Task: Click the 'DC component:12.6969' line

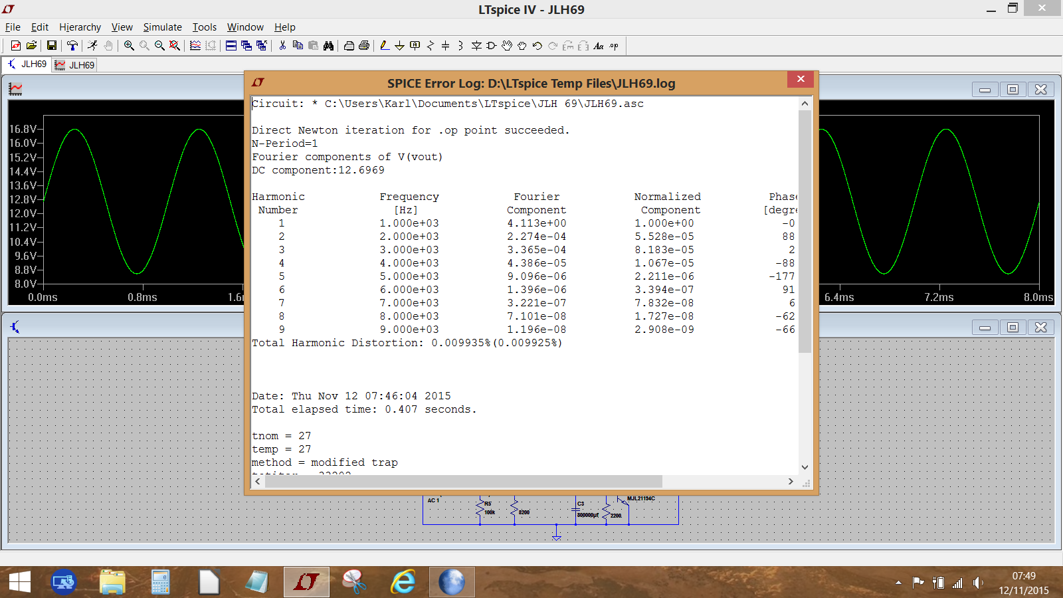Action: [318, 170]
